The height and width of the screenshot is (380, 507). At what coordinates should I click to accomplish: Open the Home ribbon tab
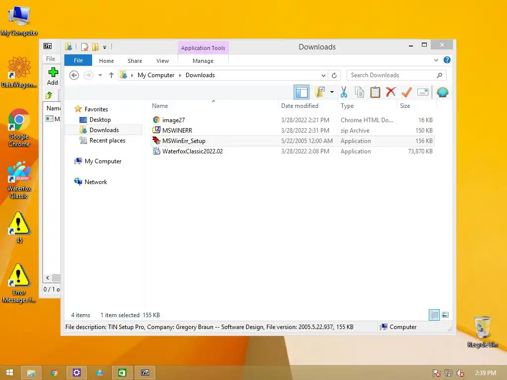click(106, 61)
